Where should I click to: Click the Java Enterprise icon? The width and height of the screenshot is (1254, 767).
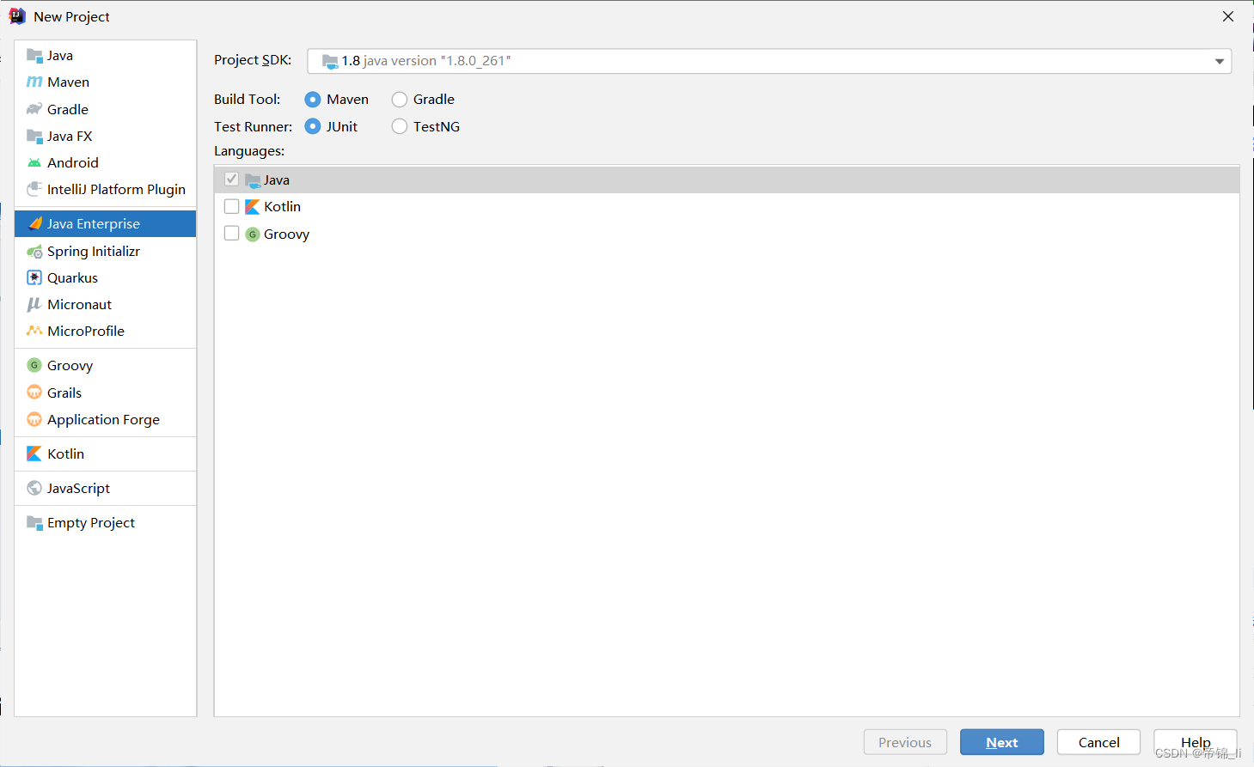(x=34, y=223)
